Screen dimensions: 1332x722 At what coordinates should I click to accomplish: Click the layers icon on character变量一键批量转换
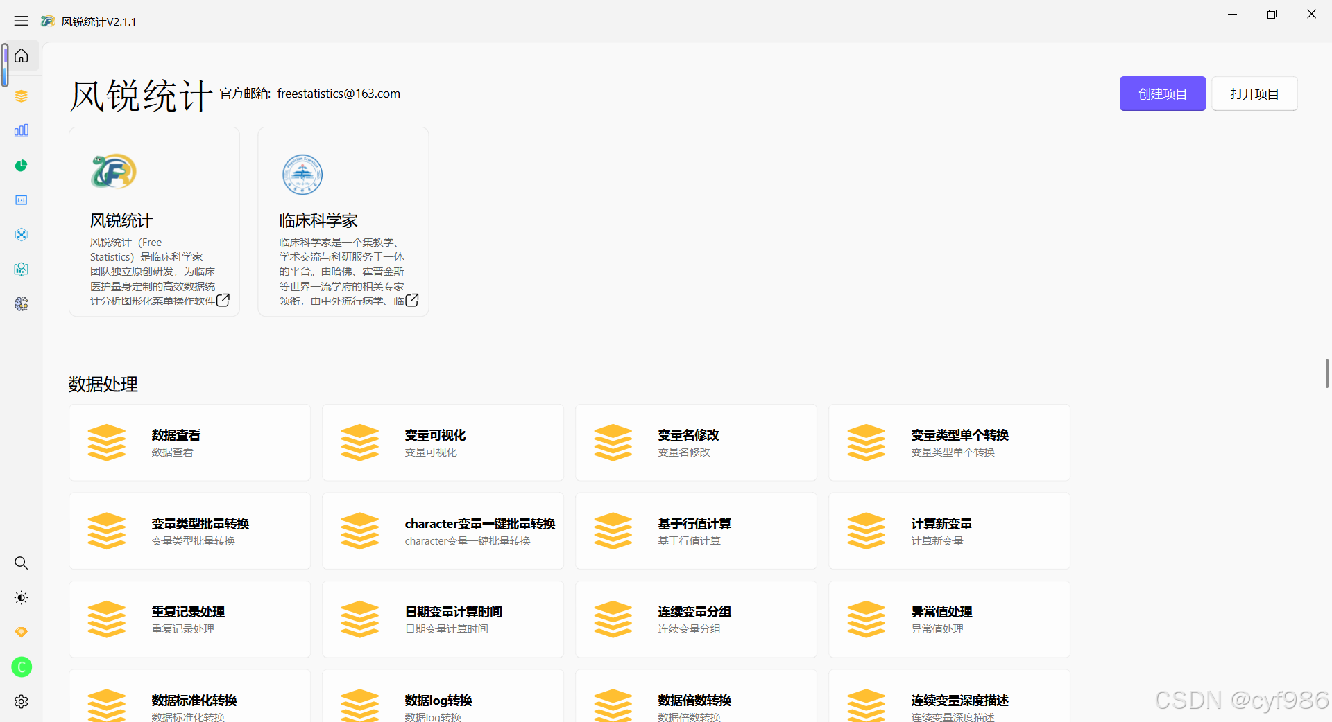tap(360, 531)
